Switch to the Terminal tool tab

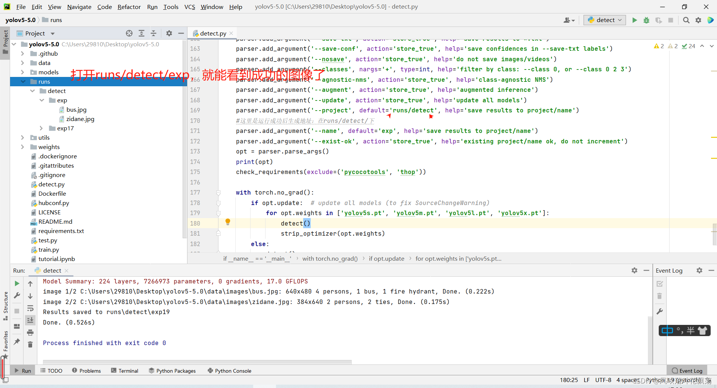pyautogui.click(x=125, y=370)
